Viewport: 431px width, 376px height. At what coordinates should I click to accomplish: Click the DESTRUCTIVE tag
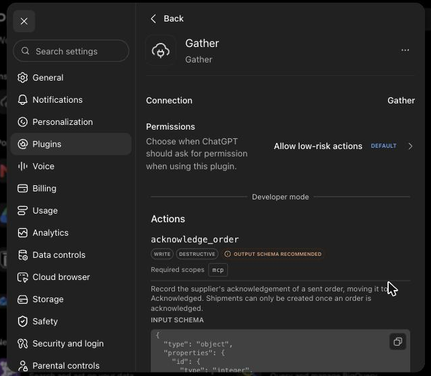(x=197, y=254)
